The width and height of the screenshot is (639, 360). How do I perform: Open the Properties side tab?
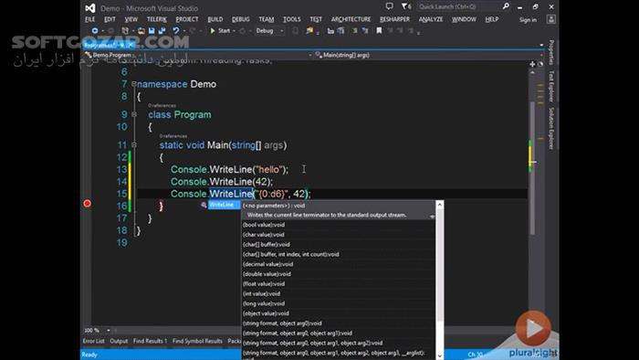coord(551,52)
